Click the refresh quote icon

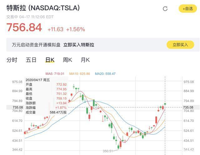[x=165, y=9]
